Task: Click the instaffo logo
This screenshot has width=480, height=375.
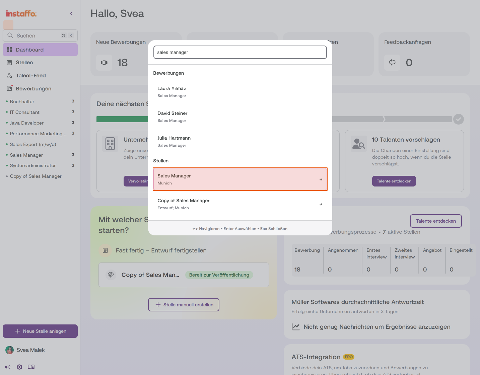Action: [x=21, y=13]
